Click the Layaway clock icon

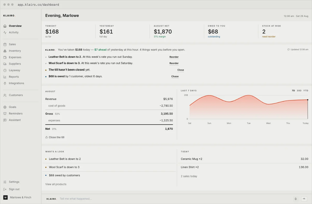5,70
